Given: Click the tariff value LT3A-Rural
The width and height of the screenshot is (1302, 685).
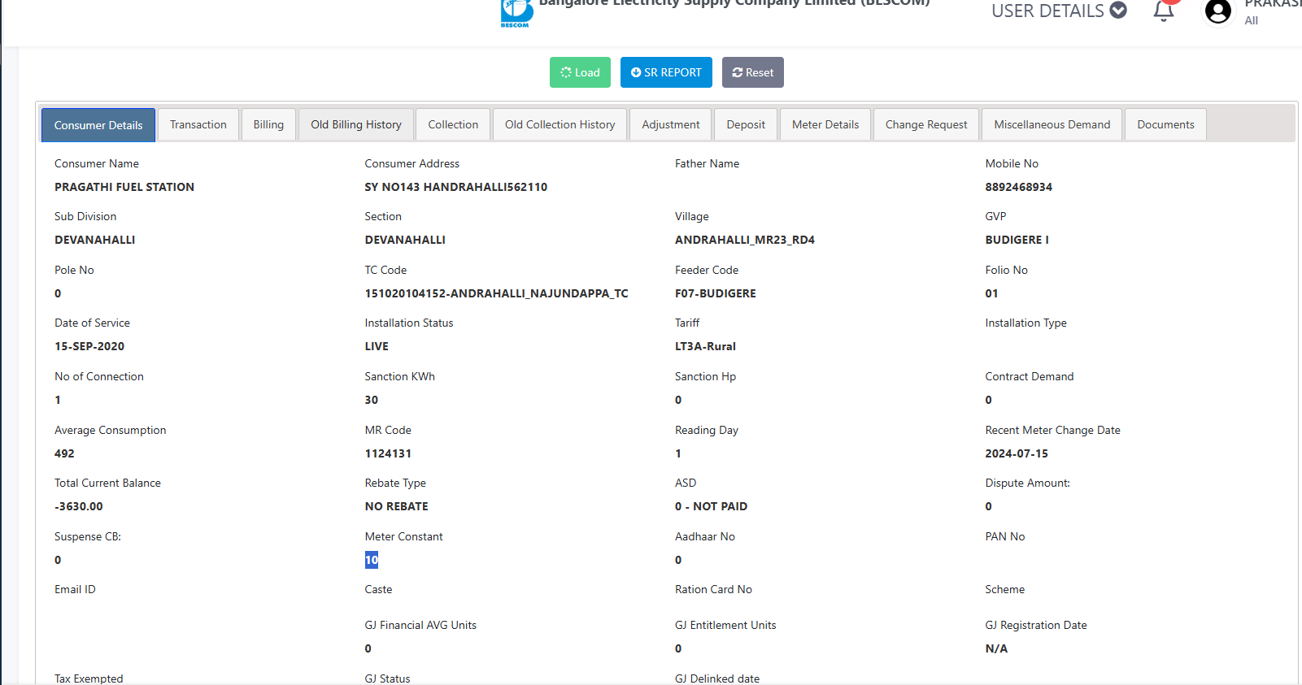Looking at the screenshot, I should pos(705,346).
